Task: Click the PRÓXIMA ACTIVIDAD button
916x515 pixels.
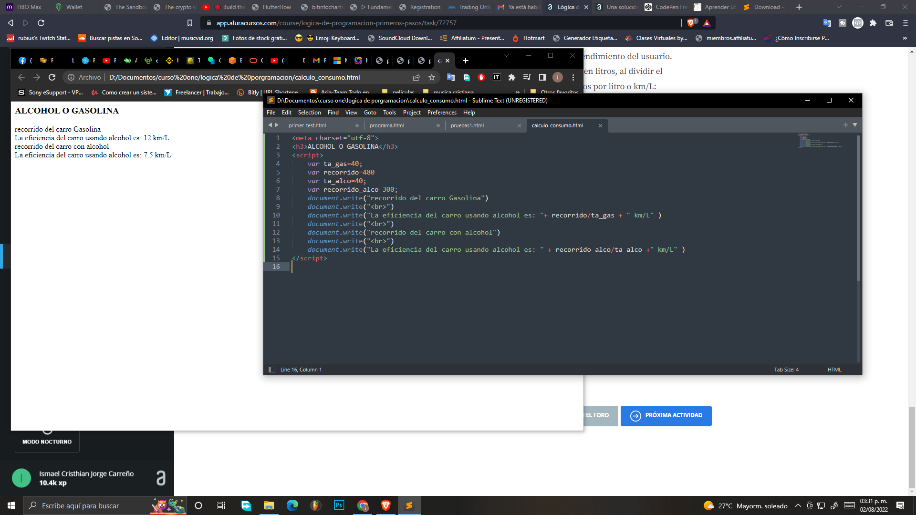Action: pos(666,416)
